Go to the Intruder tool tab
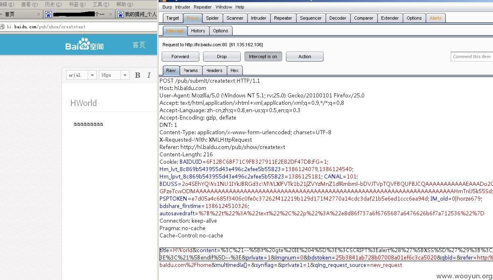This screenshot has width=493, height=280. [x=259, y=18]
